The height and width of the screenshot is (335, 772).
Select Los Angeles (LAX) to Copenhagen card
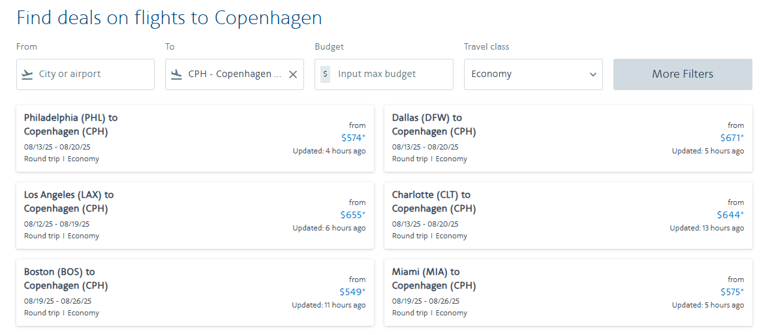click(195, 215)
